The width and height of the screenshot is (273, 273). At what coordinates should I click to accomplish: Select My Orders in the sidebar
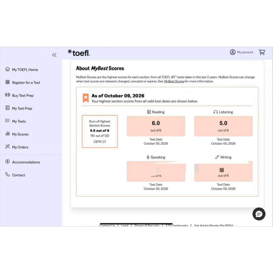pos(20,147)
